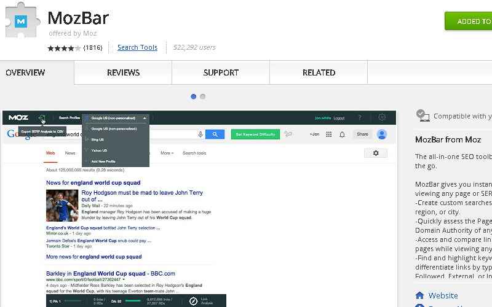Click the jon.white username in MozBar
Image resolution: width=492 pixels, height=307 pixels.
pos(323,118)
